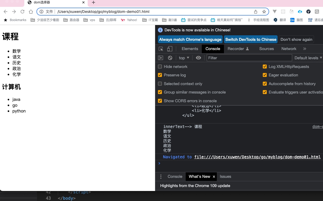
Task: Switch to the Console tab in DevTools
Action: coord(213,49)
